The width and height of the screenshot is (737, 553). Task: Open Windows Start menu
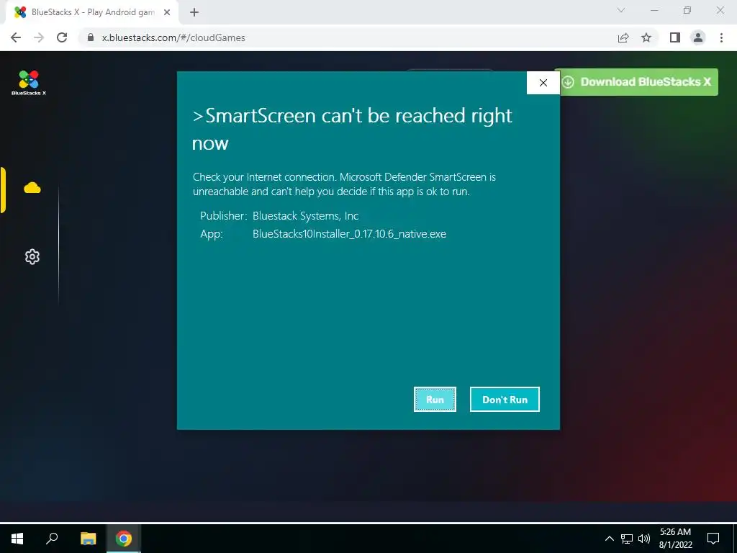(17, 539)
